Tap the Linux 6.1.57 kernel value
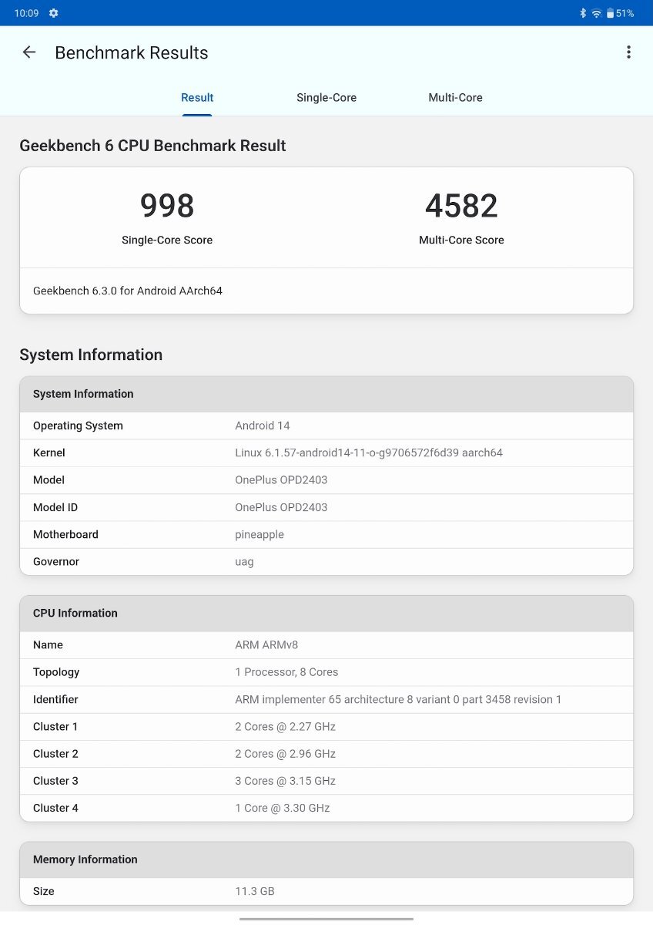The width and height of the screenshot is (653, 925). coord(369,452)
